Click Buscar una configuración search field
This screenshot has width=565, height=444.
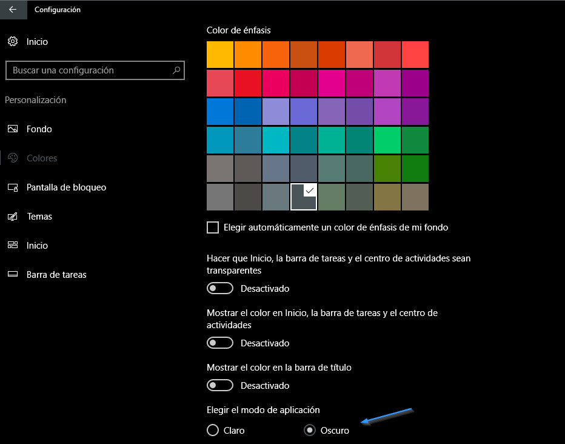click(x=95, y=70)
